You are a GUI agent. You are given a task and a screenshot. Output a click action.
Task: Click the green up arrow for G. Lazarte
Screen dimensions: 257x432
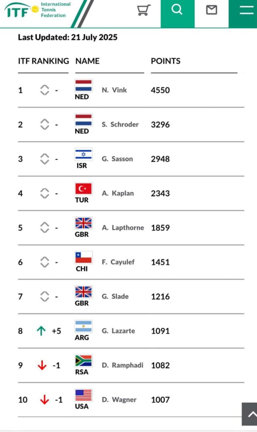click(x=41, y=331)
